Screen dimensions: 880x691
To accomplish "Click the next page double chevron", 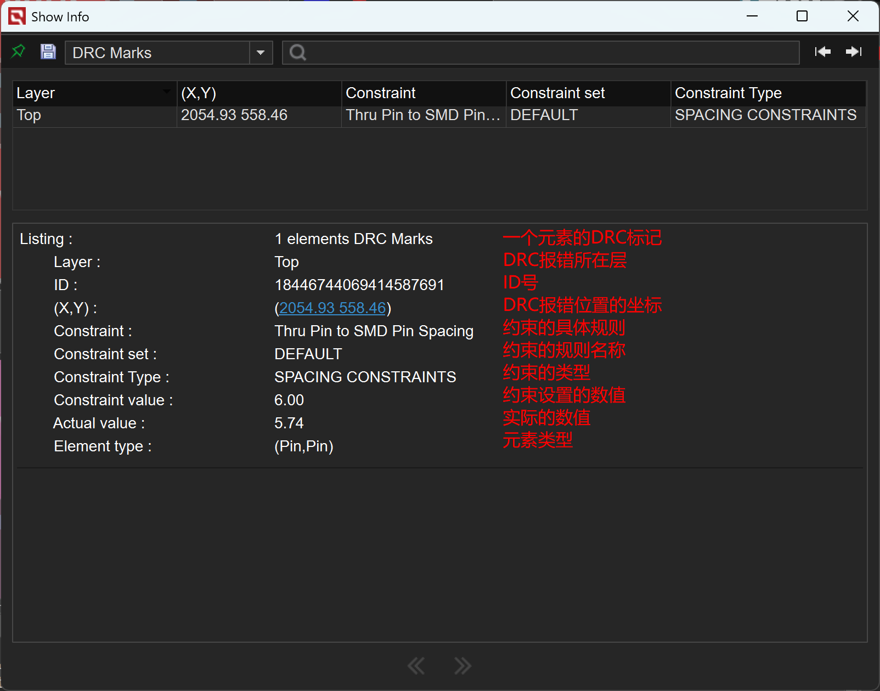I will pyautogui.click(x=462, y=666).
